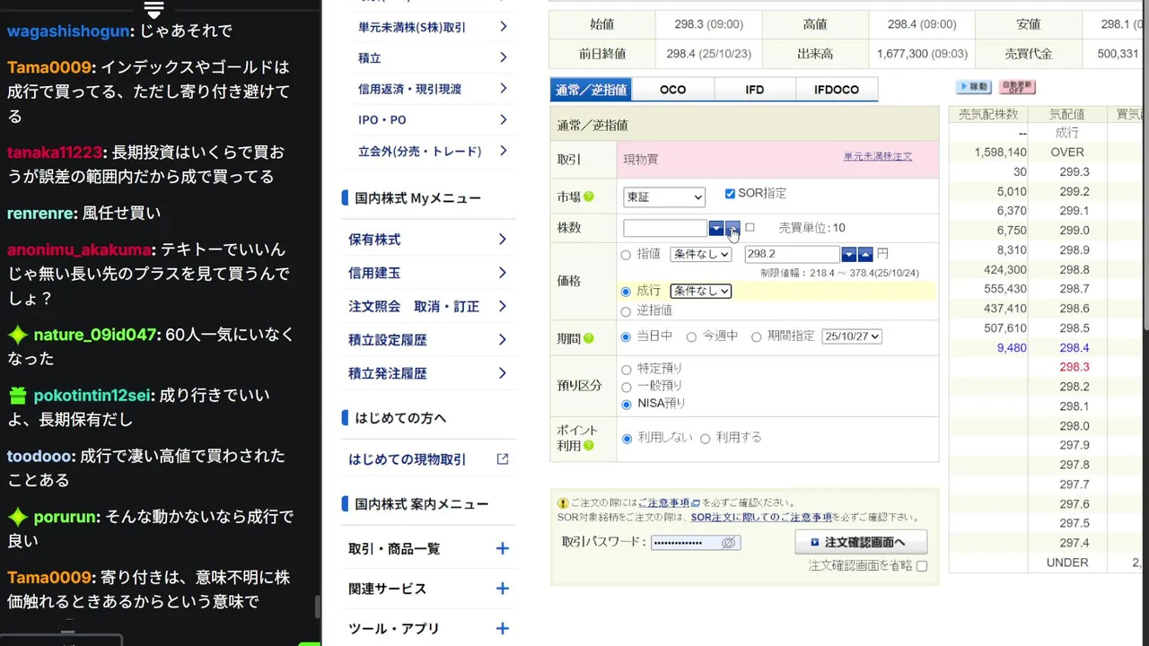Open the 東証 market dropdown
The width and height of the screenshot is (1149, 646).
point(664,196)
